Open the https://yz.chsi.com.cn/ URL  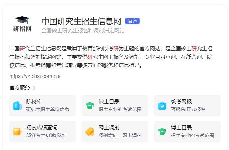[35, 76]
